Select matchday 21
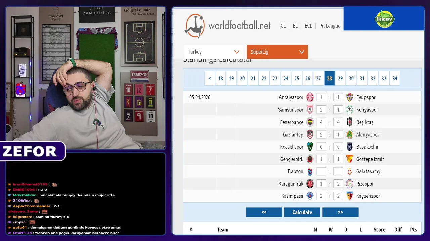 tap(253, 78)
